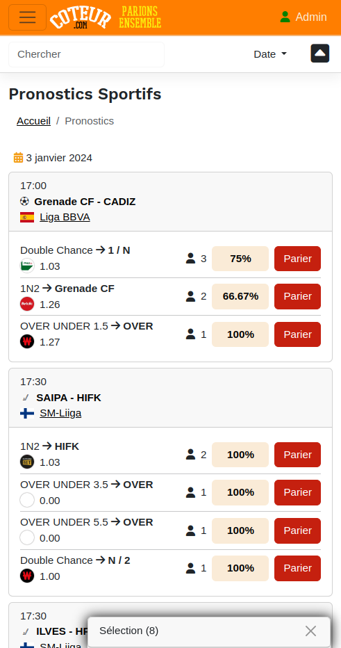Click Parier for Double Chance 1 / N

[x=298, y=259]
